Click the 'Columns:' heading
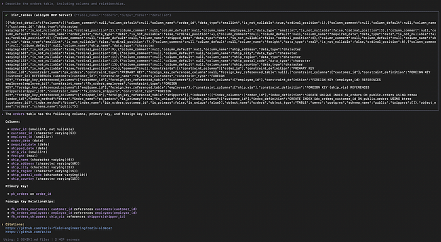This screenshot has width=441, height=242. coord(13,121)
